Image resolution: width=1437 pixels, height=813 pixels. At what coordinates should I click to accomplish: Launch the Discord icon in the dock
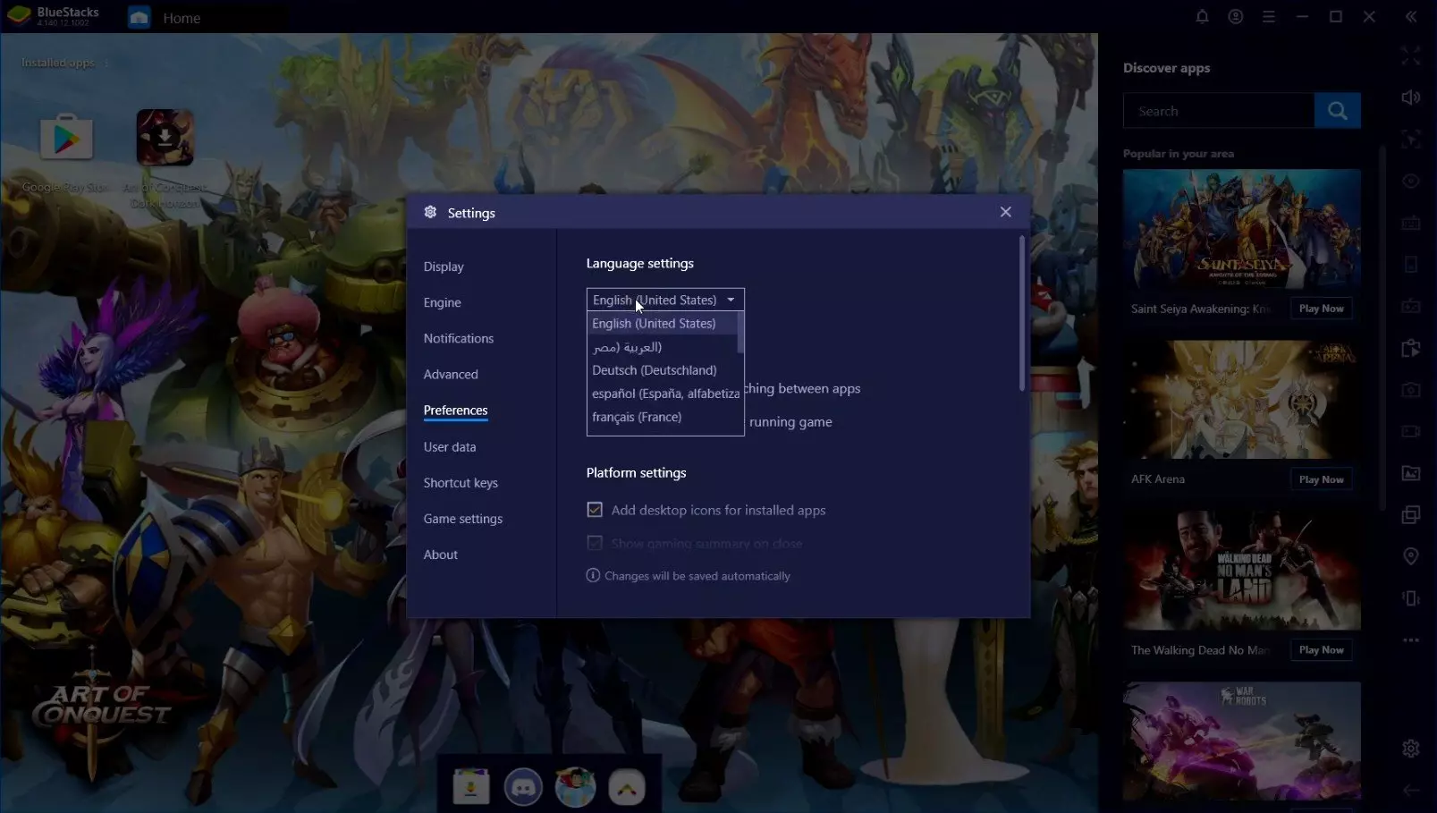tap(523, 787)
